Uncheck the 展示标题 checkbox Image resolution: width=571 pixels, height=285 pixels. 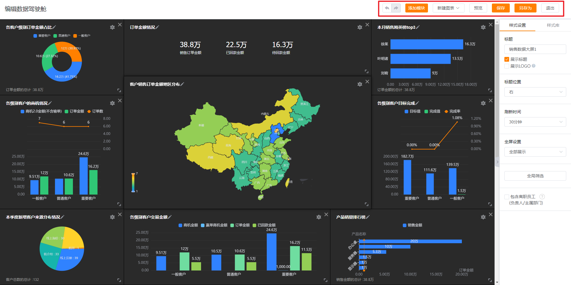(507, 59)
